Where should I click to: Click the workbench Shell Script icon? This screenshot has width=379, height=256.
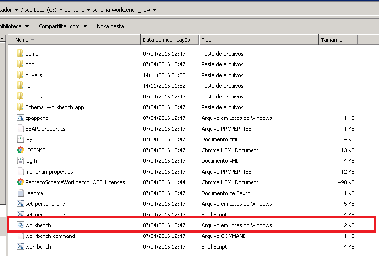point(21,247)
